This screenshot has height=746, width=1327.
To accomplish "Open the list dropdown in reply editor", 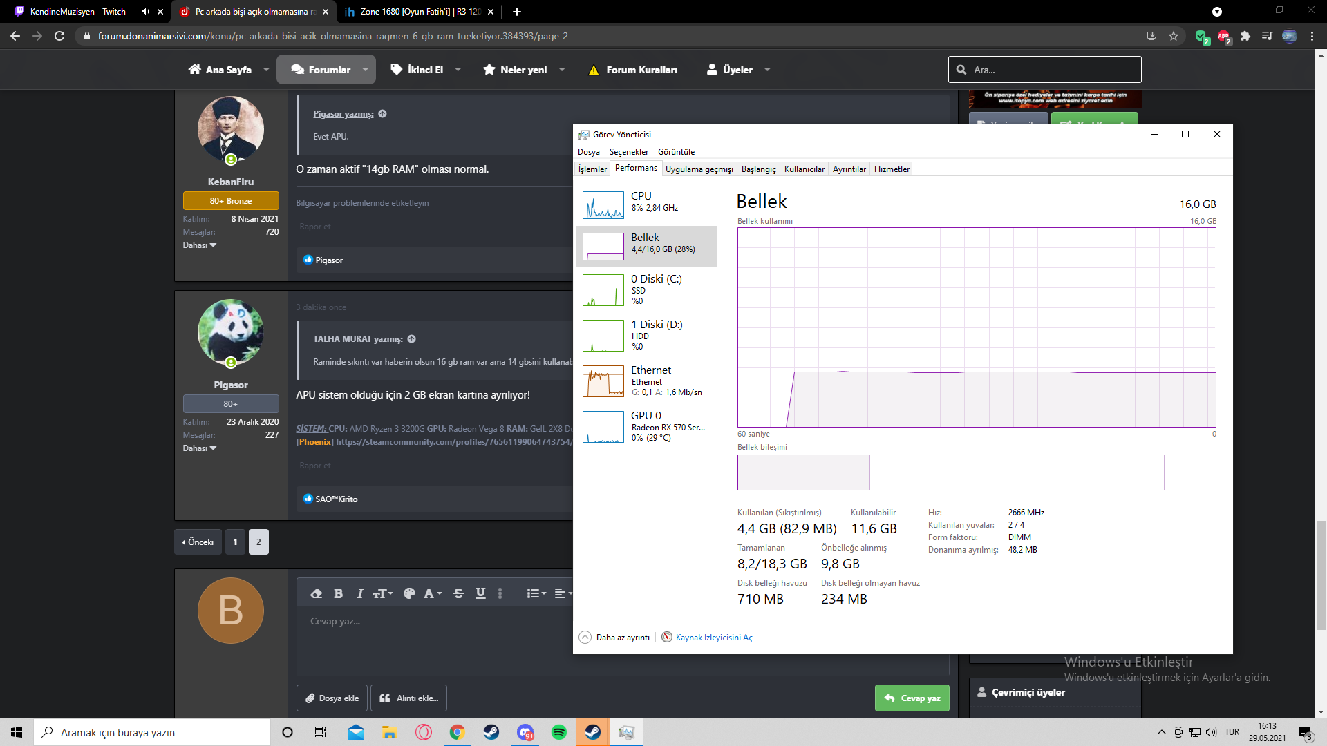I will pyautogui.click(x=536, y=593).
